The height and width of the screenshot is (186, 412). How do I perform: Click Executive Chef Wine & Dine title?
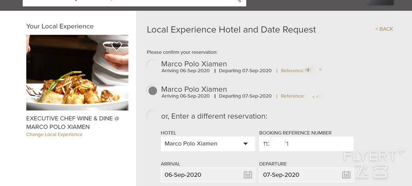(x=73, y=122)
